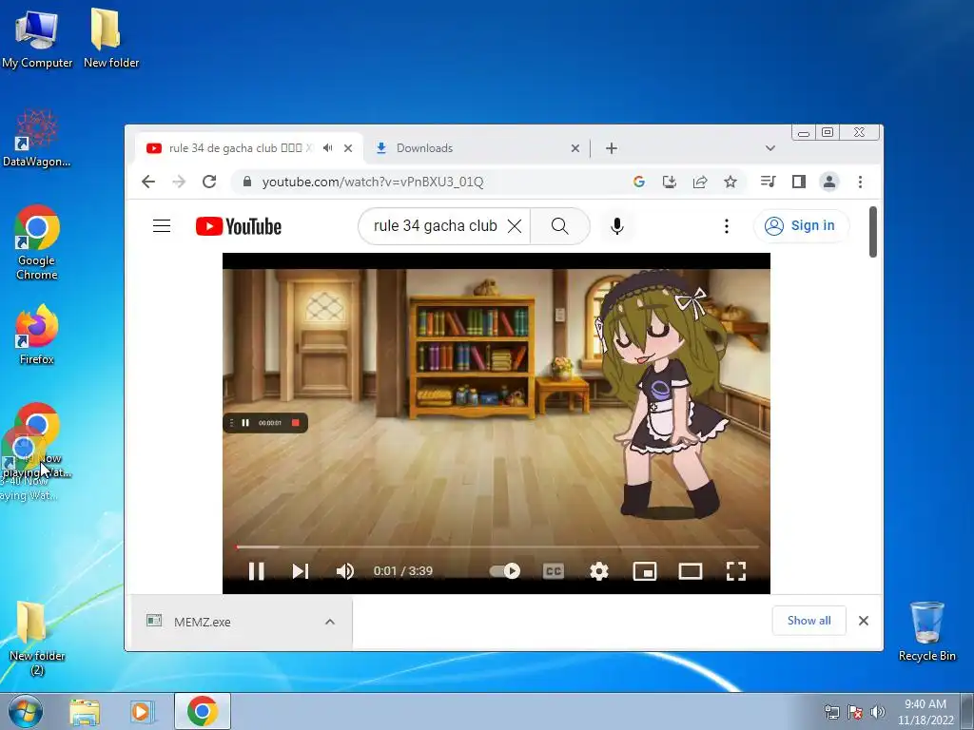Toggle the autoplay switch in player

(x=505, y=571)
